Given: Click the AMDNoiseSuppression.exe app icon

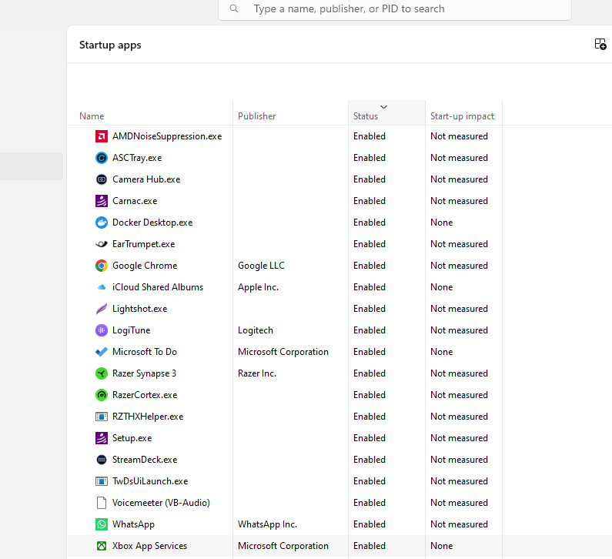Looking at the screenshot, I should 102,136.
